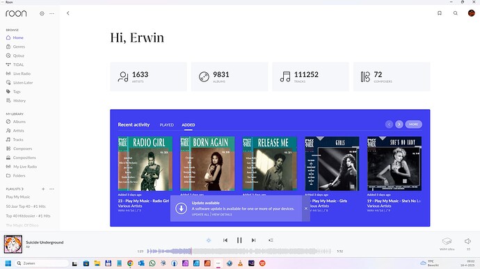Screen dimensions: 480x269
Task: Open Windows Start menu
Action: point(8,263)
